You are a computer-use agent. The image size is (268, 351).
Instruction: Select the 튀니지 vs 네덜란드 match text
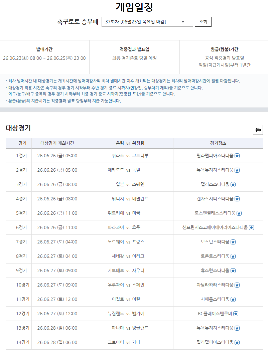click(x=130, y=199)
